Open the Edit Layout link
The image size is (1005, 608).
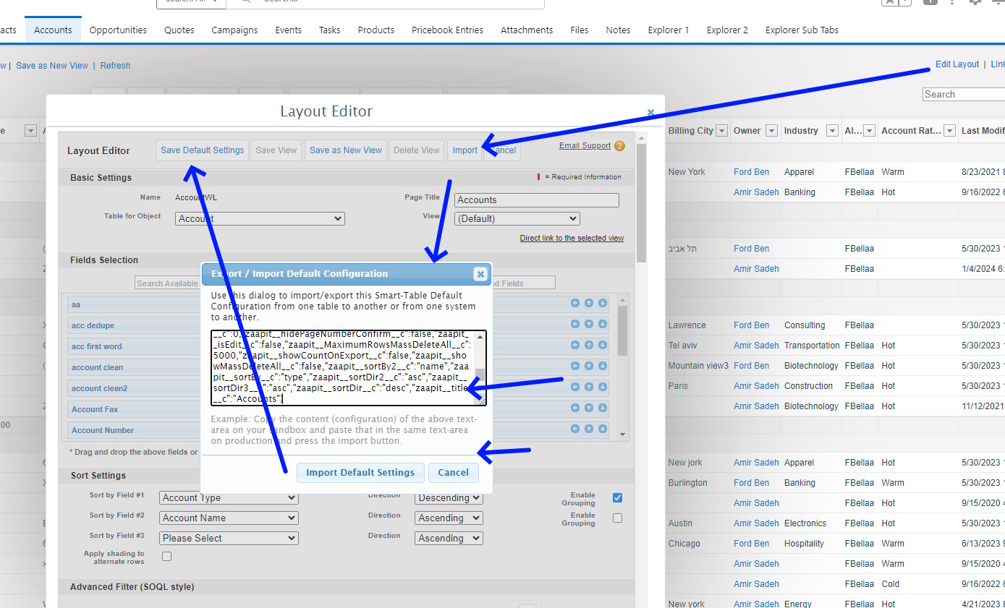point(957,64)
